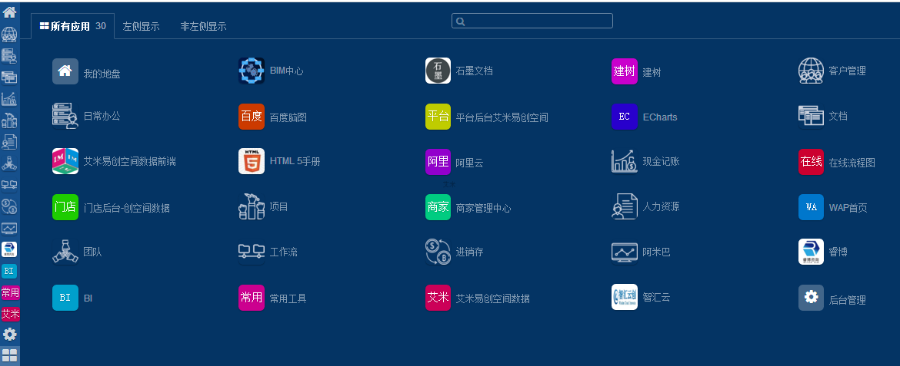Open the 进销存 currency icon
This screenshot has height=366, width=900.
[438, 252]
